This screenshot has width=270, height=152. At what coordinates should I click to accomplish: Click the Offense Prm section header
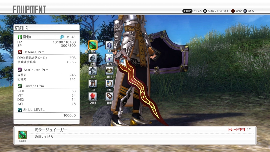point(34,52)
